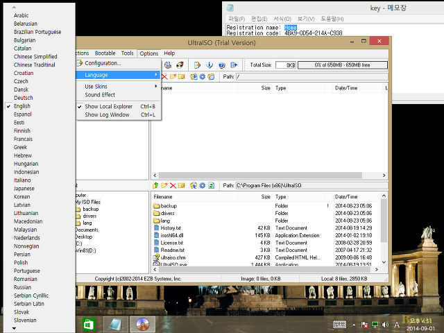Toggle the Sound Effect option

pos(119,95)
